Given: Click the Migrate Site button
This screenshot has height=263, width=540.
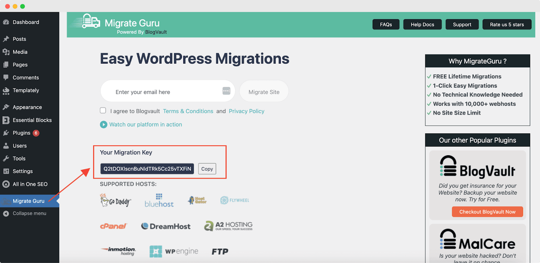Looking at the screenshot, I should tap(264, 92).
